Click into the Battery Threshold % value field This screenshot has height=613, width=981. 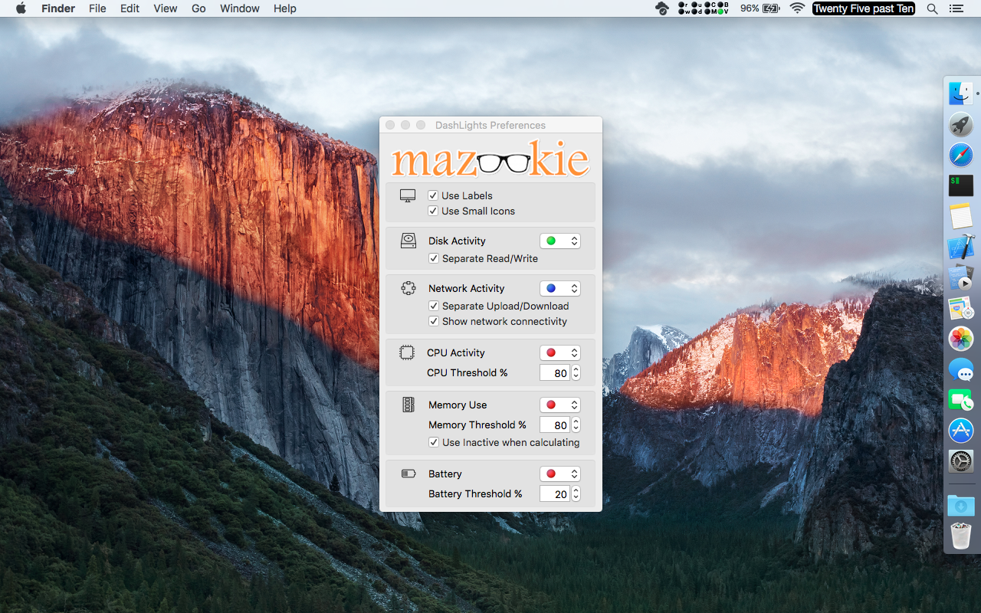point(555,494)
